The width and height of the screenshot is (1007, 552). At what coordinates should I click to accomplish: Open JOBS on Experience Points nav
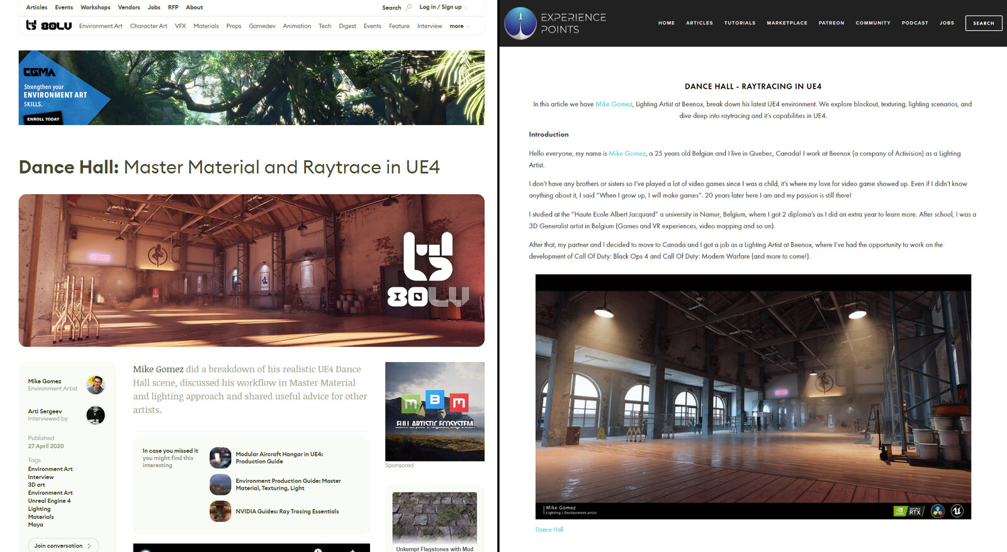point(947,23)
